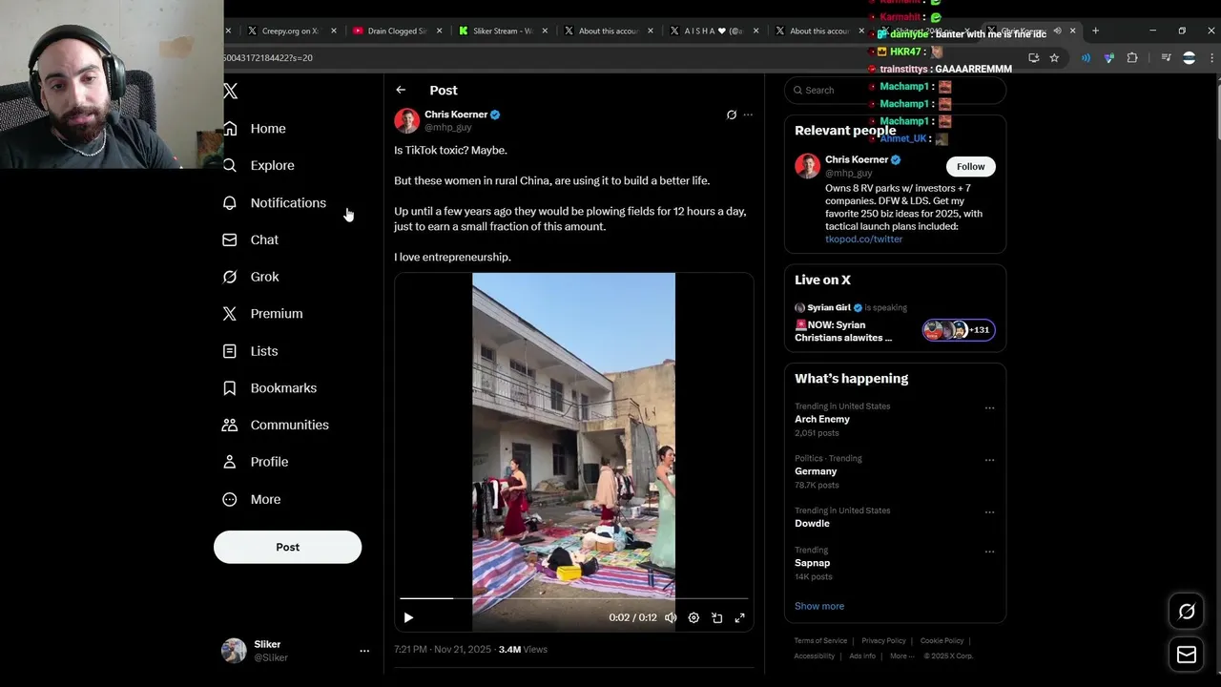The height and width of the screenshot is (687, 1221).
Task: Open options for Arch Enemy trend
Action: click(989, 407)
